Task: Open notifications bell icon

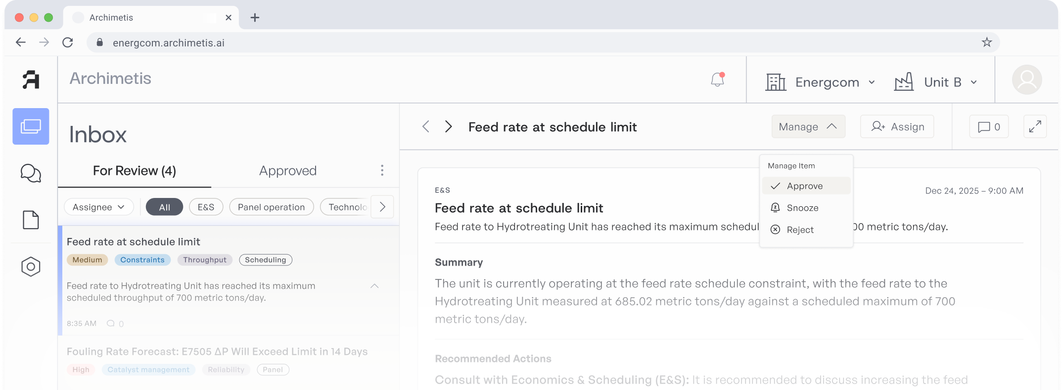Action: [x=718, y=79]
